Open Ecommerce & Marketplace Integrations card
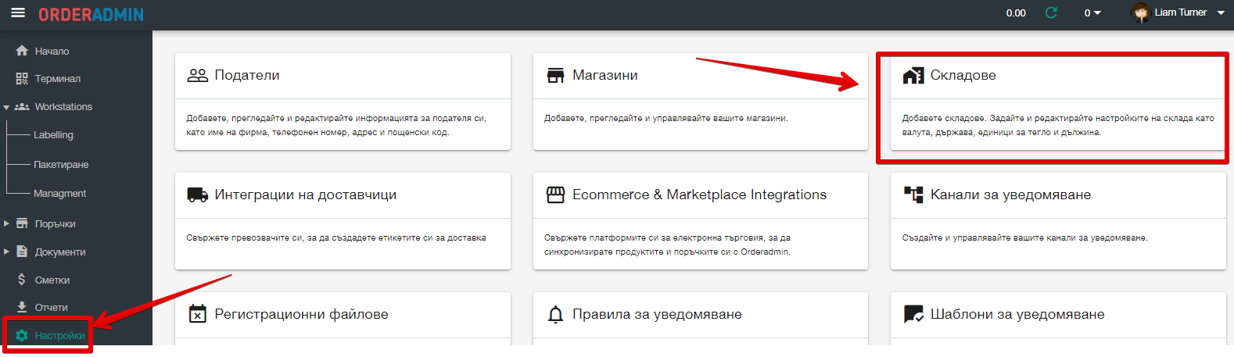Image resolution: width=1234 pixels, height=357 pixels. coord(701,221)
